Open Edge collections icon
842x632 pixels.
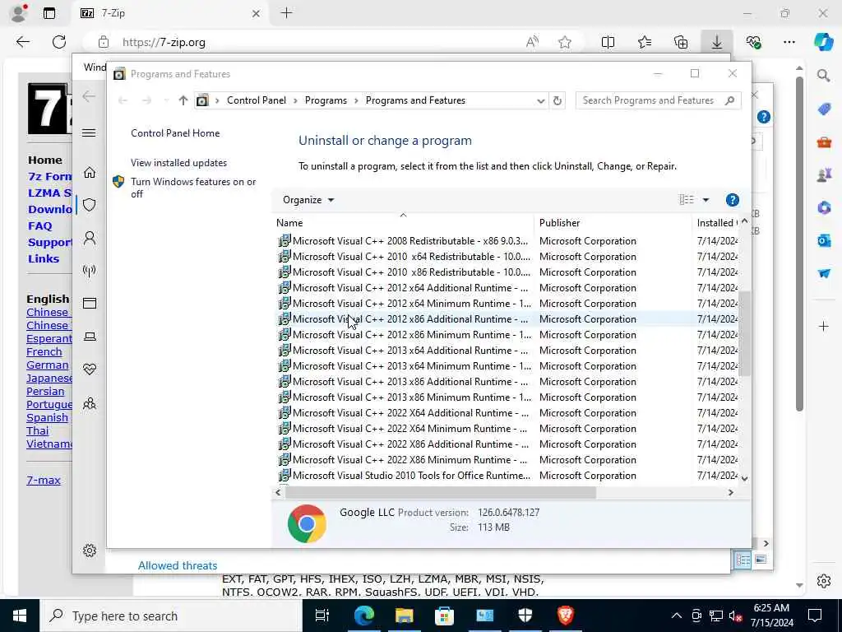[x=680, y=42]
